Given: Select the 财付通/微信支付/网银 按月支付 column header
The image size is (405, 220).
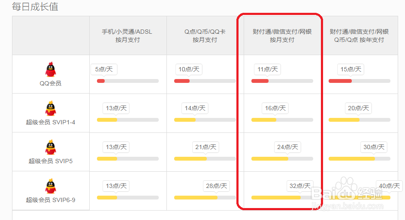Looking at the screenshot, I should [282, 36].
